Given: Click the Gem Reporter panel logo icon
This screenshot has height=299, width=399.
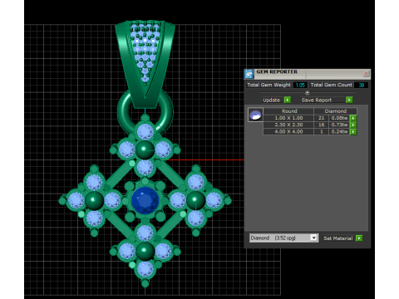Looking at the screenshot, I should [249, 74].
